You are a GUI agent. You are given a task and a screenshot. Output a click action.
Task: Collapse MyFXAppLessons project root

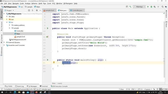click(x=4, y=14)
